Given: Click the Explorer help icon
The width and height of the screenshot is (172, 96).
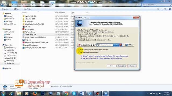Looking at the screenshot, I should click(170, 9).
